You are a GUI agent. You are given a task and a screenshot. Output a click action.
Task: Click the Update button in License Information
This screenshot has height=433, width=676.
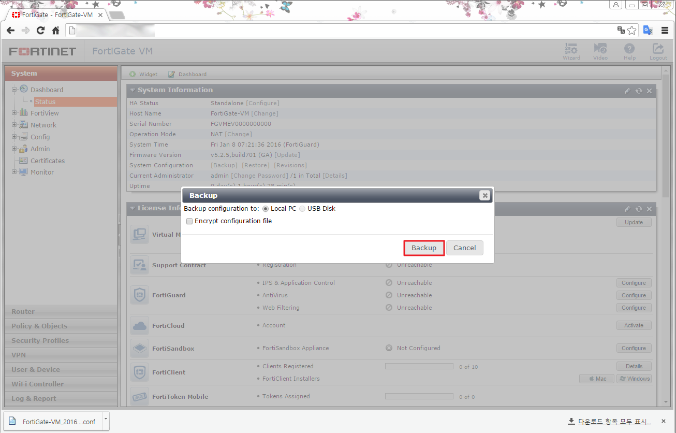[634, 222]
